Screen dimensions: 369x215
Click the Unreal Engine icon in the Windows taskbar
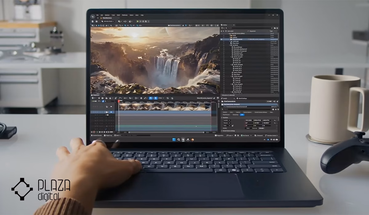[183, 139]
